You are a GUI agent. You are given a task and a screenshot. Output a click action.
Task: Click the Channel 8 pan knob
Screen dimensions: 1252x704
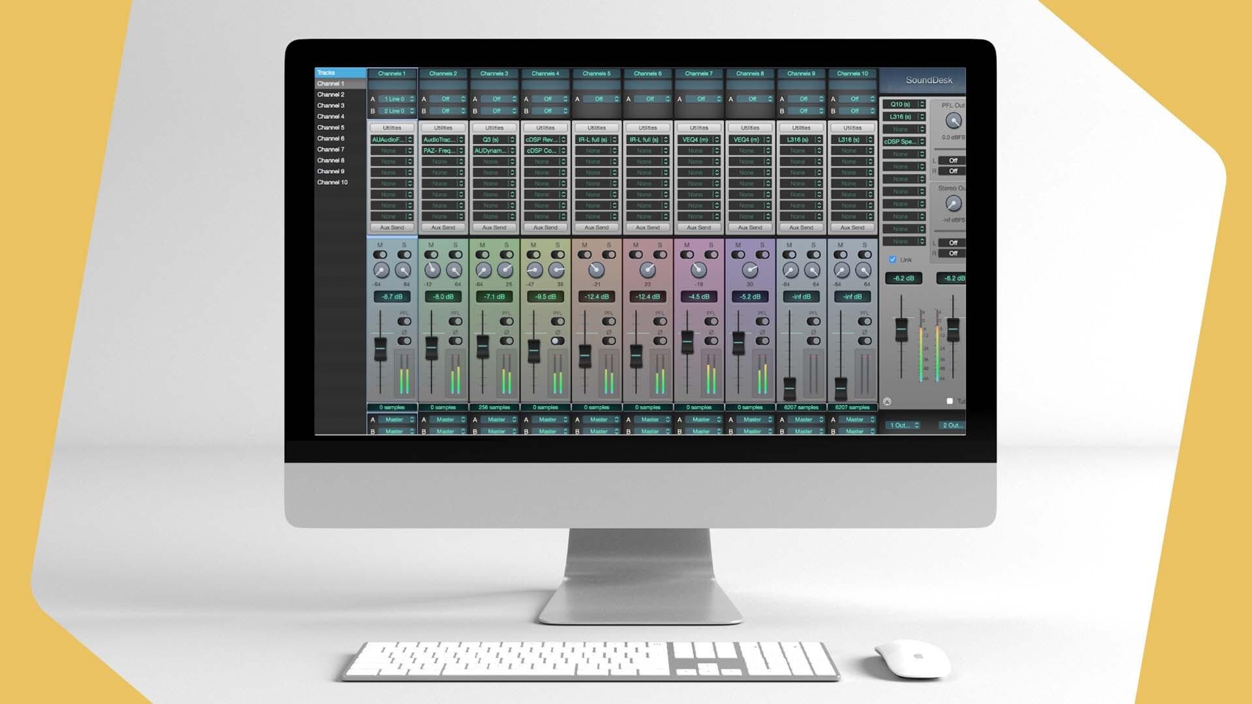[x=750, y=270]
